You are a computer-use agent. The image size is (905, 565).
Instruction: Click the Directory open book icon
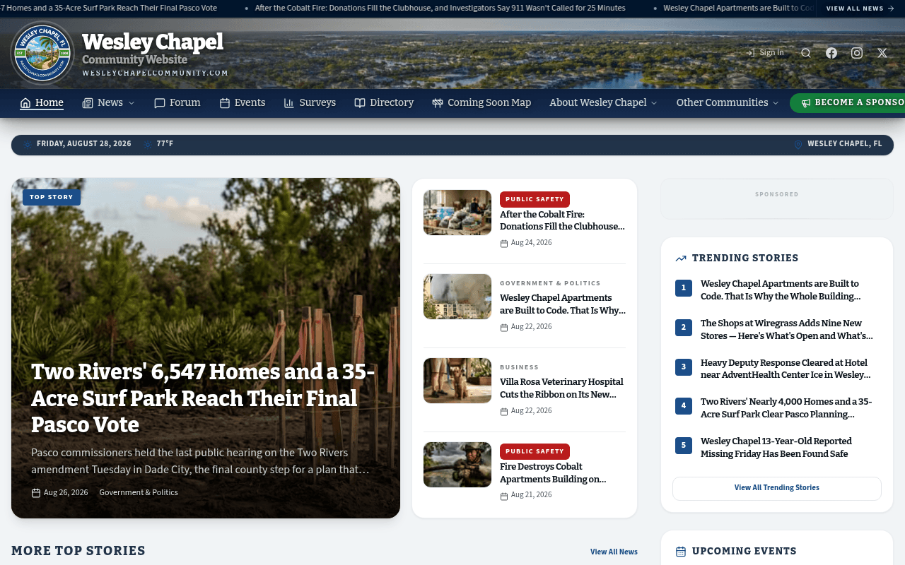(360, 103)
